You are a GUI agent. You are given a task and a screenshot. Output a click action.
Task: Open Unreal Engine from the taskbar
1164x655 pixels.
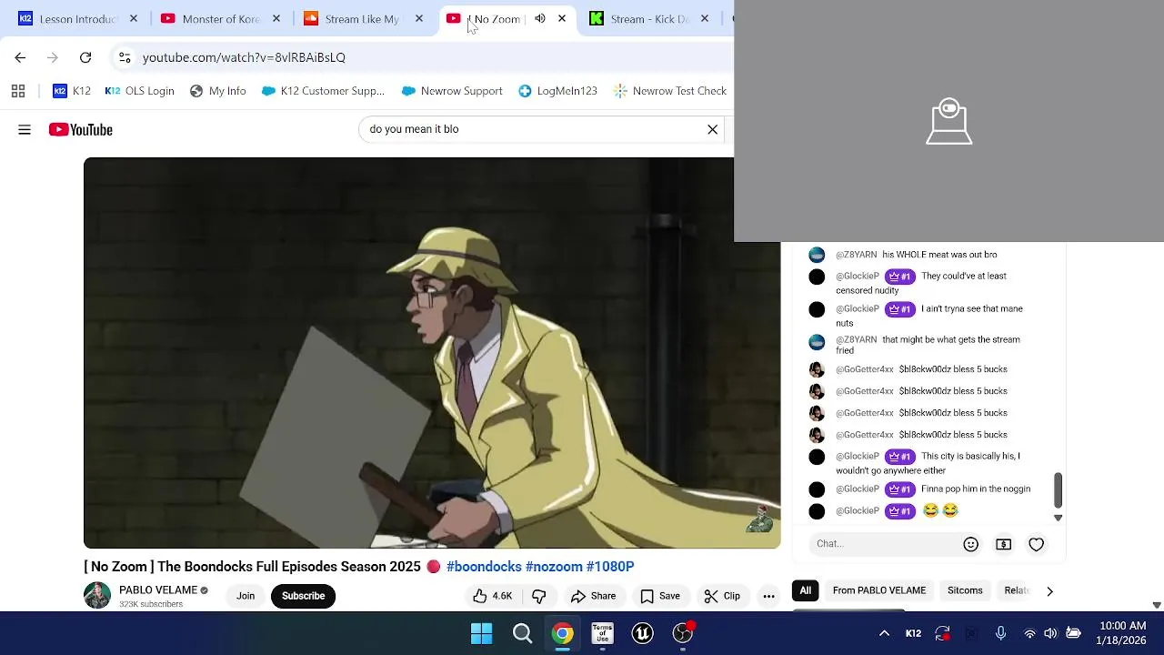pos(642,633)
